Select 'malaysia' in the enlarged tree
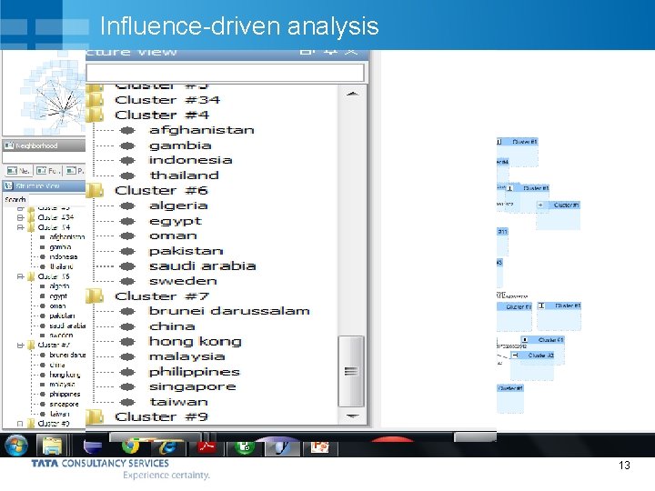Image resolution: width=655 pixels, height=491 pixels. point(187,356)
